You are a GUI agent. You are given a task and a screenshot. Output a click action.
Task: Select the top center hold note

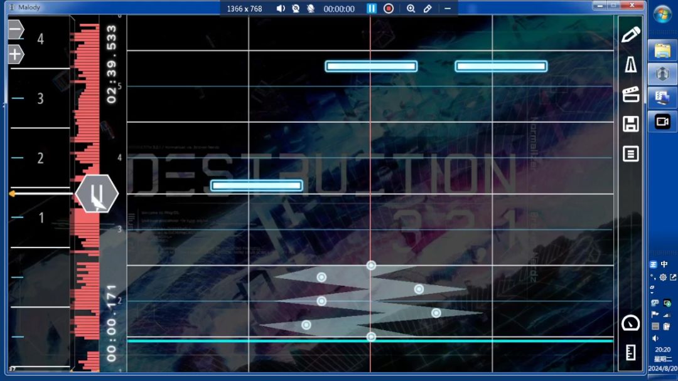point(371,66)
